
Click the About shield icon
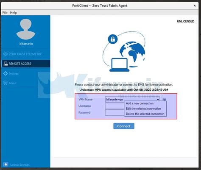point(6,83)
